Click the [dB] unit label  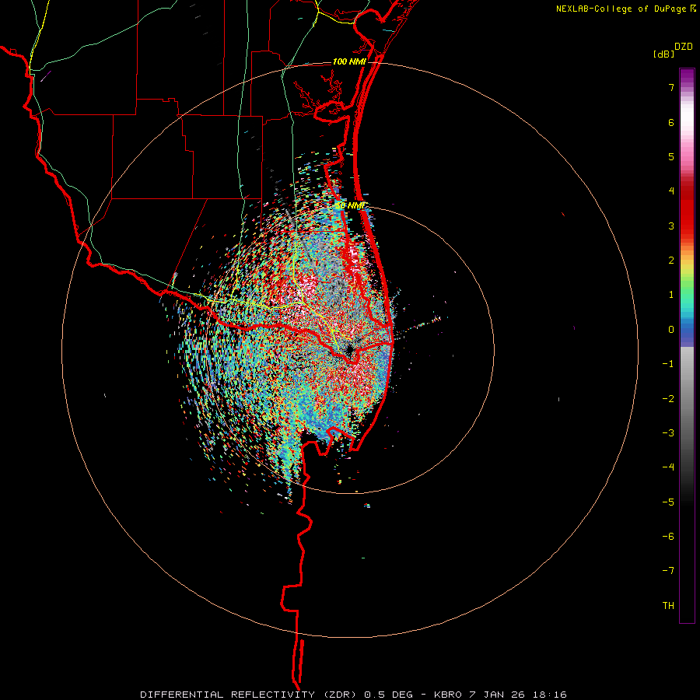click(664, 54)
